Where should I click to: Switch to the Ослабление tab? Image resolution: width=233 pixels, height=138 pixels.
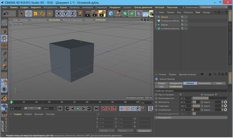(176, 86)
